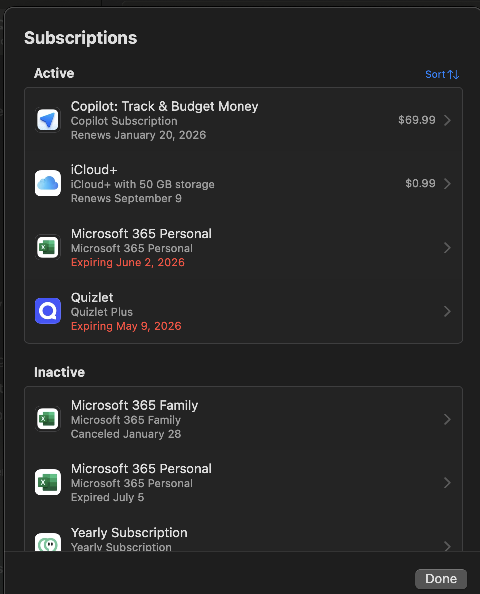
Task: Click the "Active" section heading
Action: pos(54,73)
